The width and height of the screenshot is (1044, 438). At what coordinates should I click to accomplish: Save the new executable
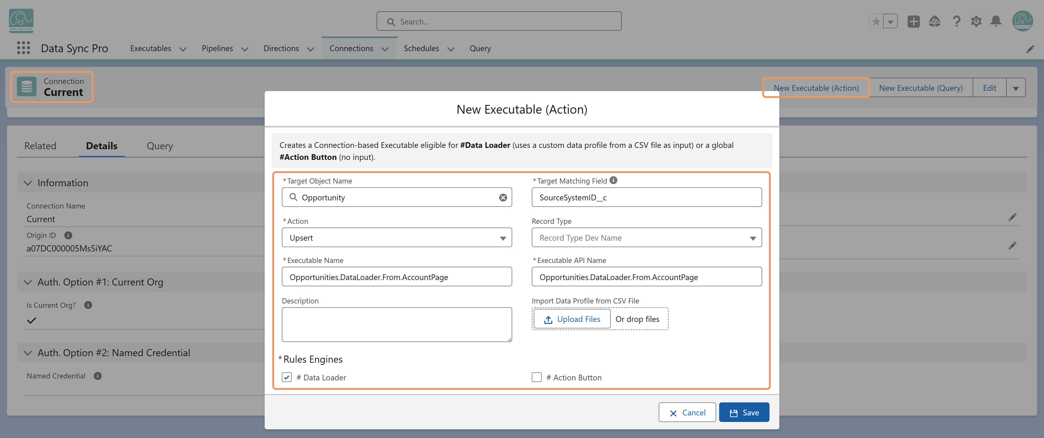[744, 412]
